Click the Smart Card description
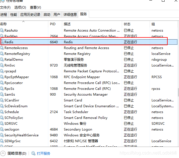 73,100
